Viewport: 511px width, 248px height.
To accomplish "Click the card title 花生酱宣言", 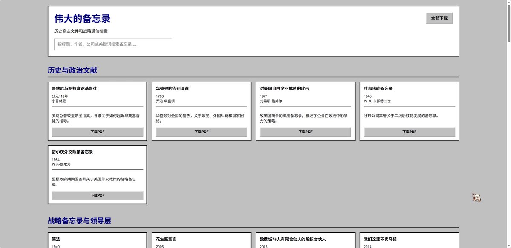I will point(166,240).
